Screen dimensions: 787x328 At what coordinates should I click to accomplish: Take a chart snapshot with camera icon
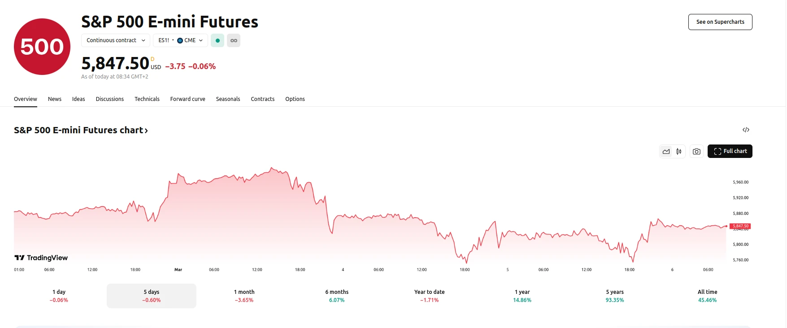tap(696, 152)
